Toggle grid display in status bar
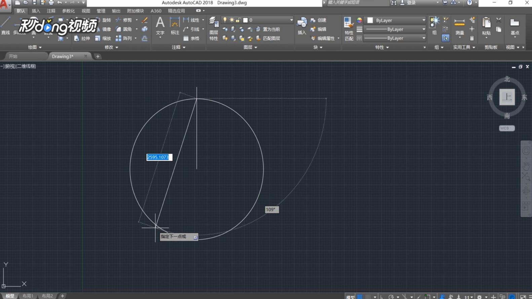The width and height of the screenshot is (532, 299). click(x=360, y=297)
